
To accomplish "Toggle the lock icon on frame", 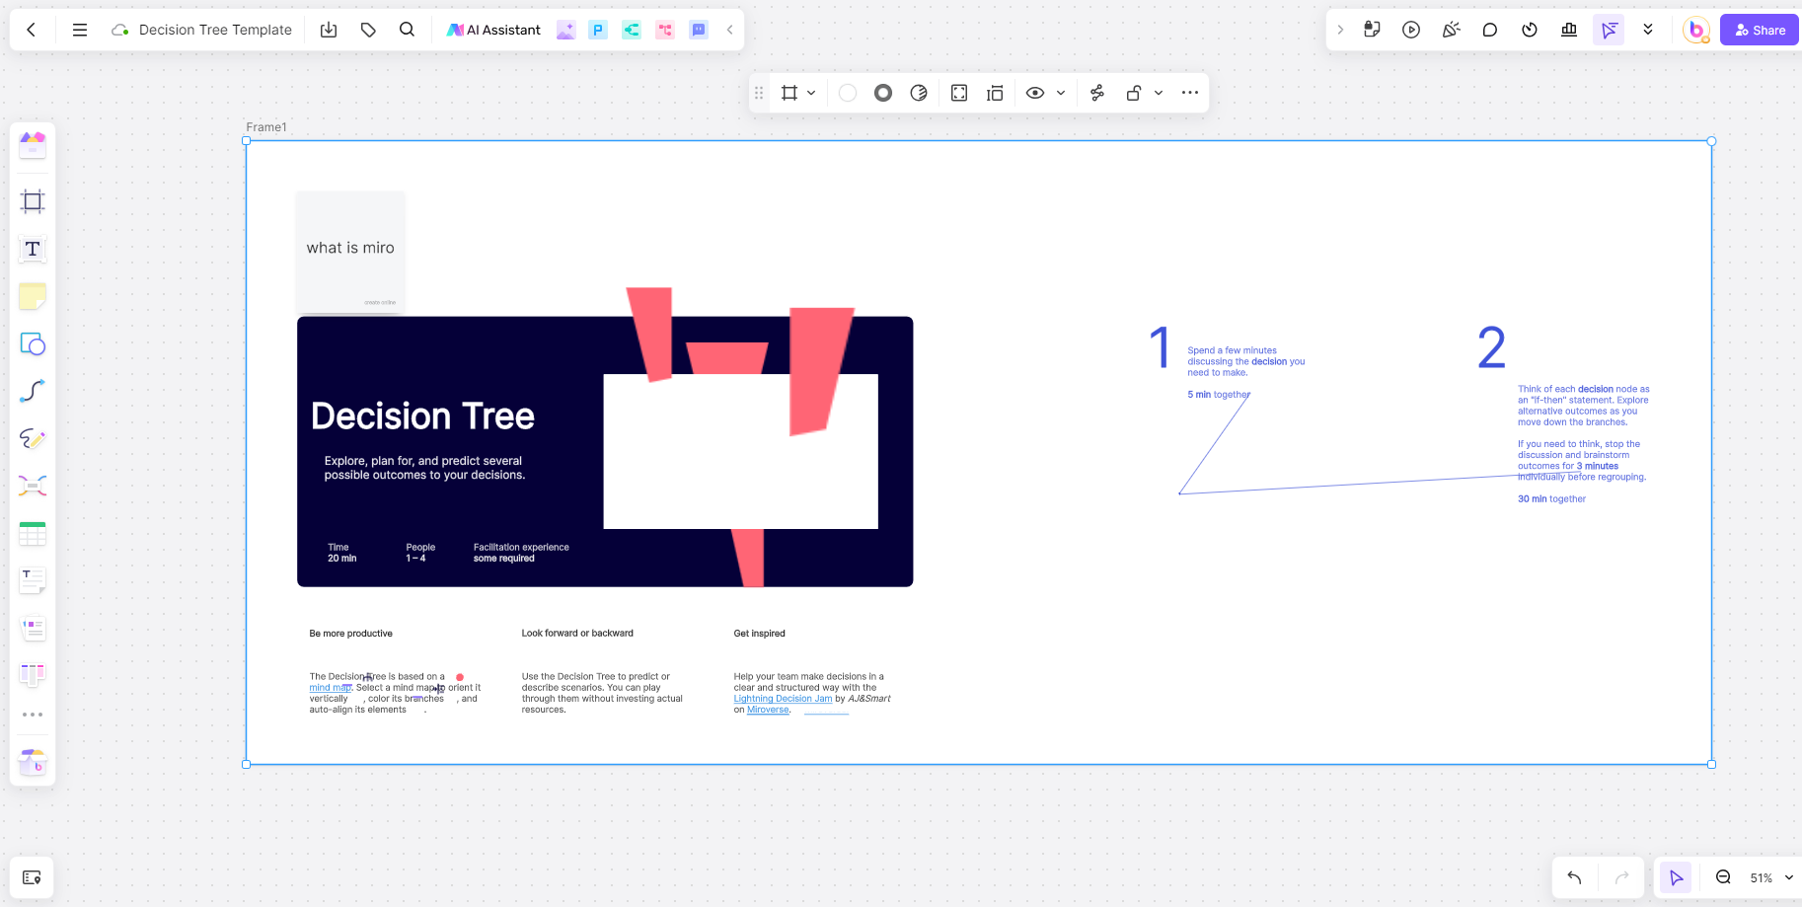I will [x=1134, y=93].
